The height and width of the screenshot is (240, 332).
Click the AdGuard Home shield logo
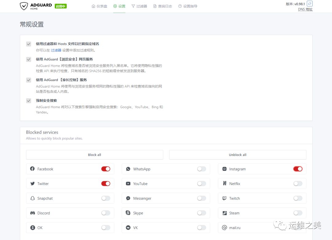point(24,6)
